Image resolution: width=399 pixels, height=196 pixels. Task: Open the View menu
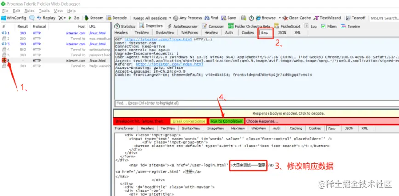(x=58, y=11)
